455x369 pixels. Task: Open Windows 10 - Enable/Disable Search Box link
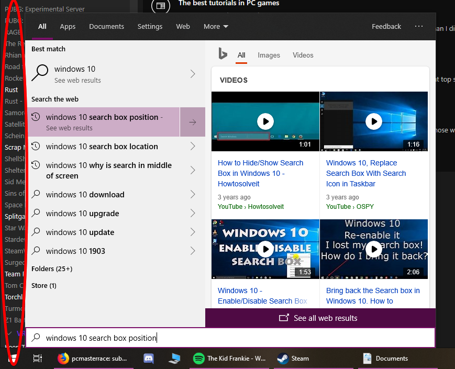(262, 296)
